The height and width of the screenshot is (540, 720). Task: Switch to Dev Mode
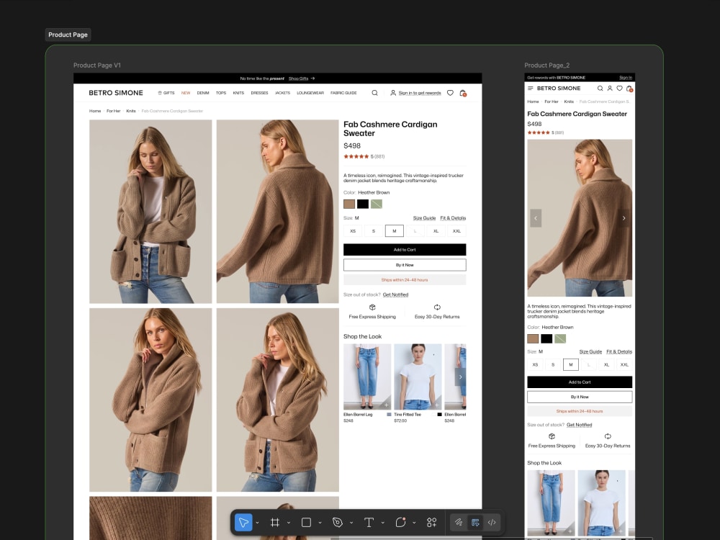pyautogui.click(x=492, y=523)
